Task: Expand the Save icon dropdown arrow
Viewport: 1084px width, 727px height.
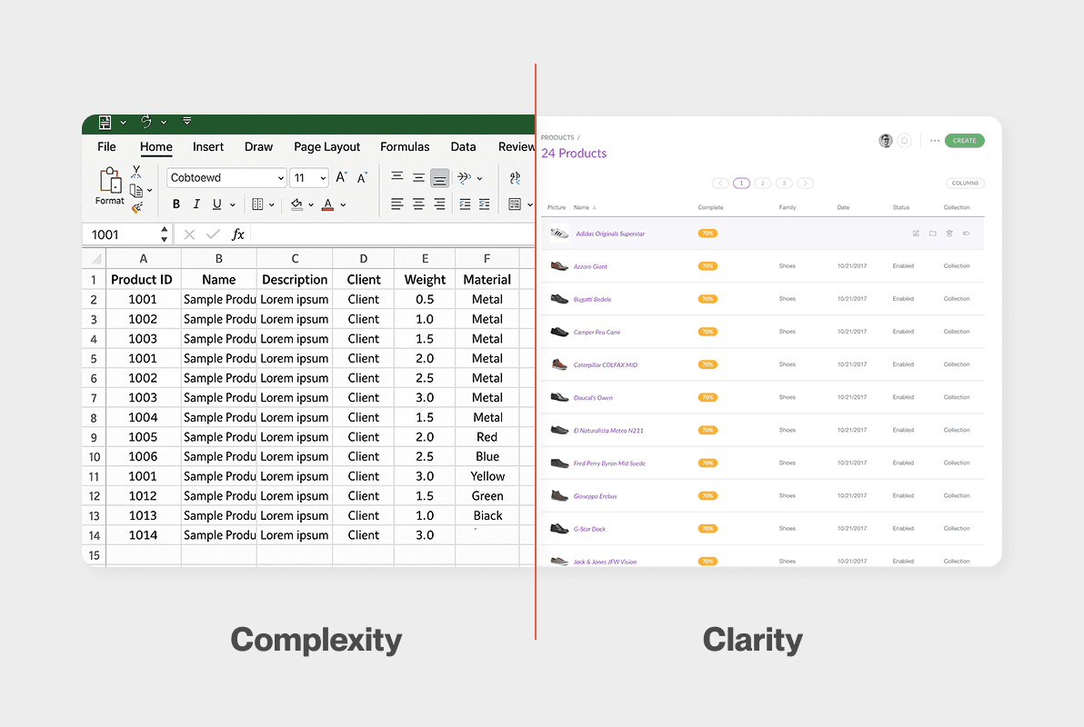Action: pyautogui.click(x=123, y=123)
